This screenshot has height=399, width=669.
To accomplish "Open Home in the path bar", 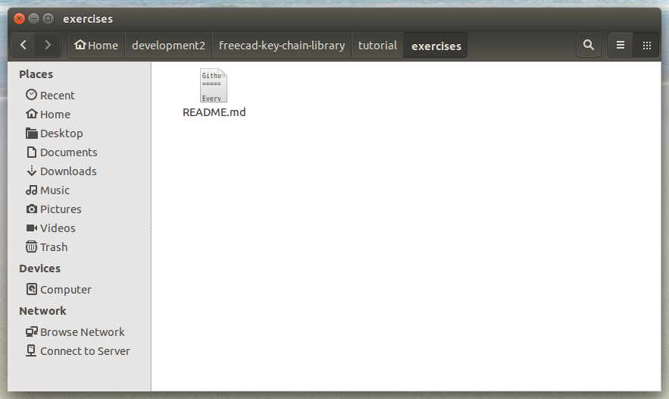I will 96,46.
